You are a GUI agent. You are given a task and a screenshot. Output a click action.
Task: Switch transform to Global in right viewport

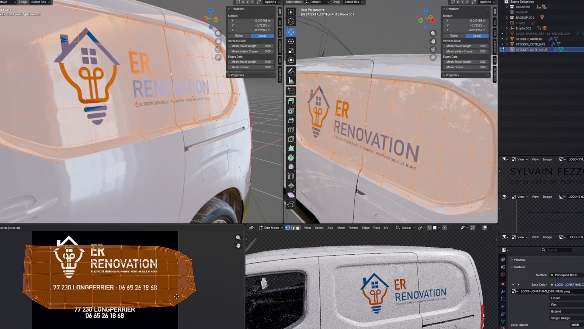point(454,36)
